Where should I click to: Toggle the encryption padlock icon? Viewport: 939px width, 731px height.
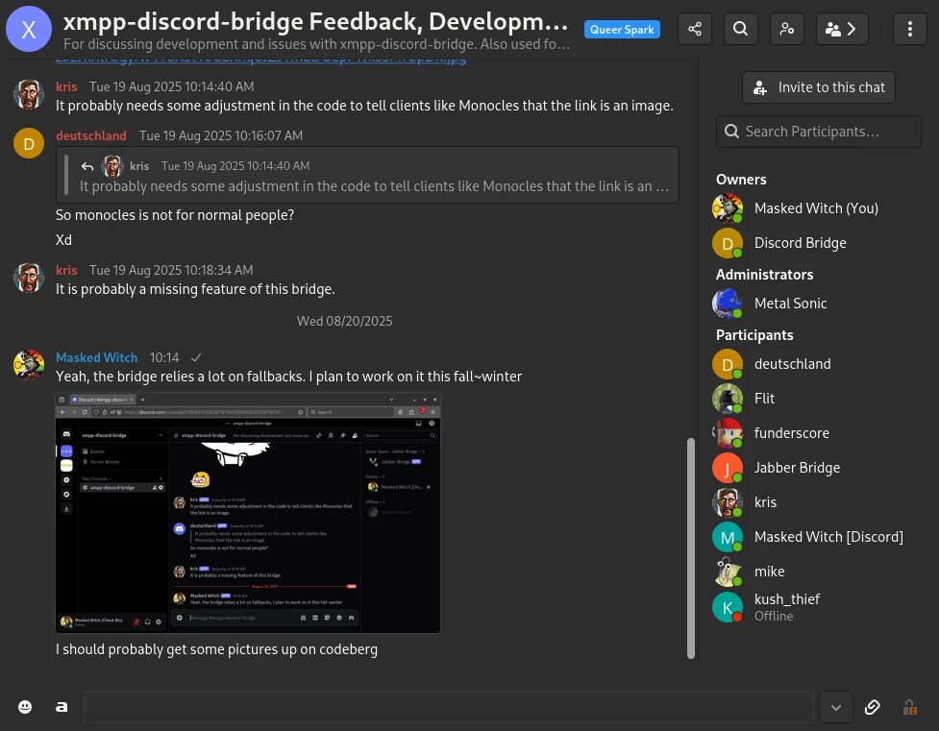coord(908,707)
